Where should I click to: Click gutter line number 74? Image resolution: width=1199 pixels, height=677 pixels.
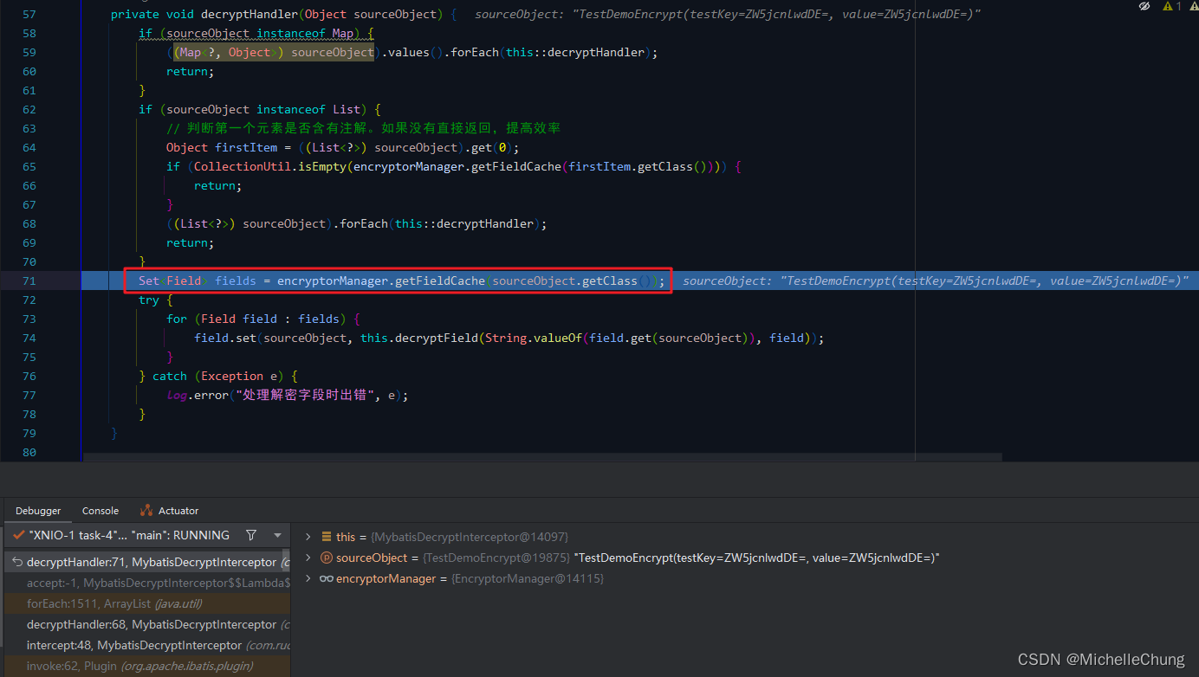(x=29, y=338)
